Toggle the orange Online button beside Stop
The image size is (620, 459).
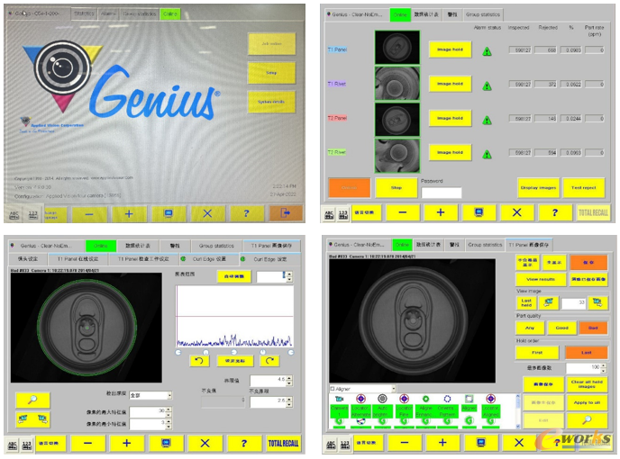pos(349,187)
